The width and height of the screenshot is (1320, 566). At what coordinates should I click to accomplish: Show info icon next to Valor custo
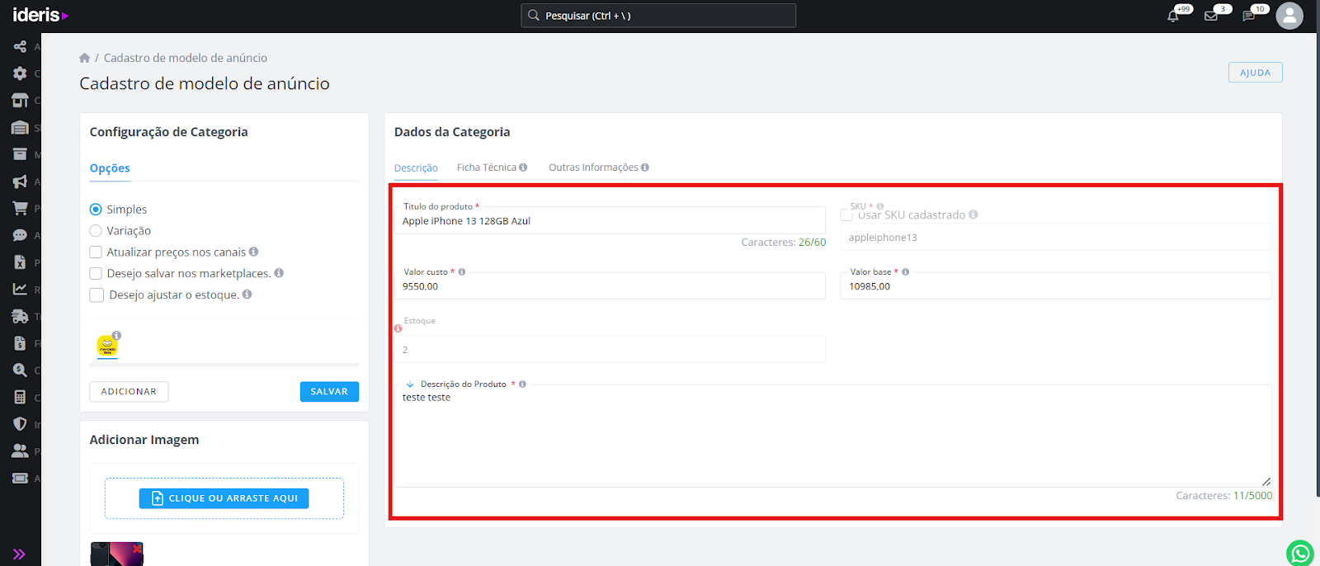(462, 272)
